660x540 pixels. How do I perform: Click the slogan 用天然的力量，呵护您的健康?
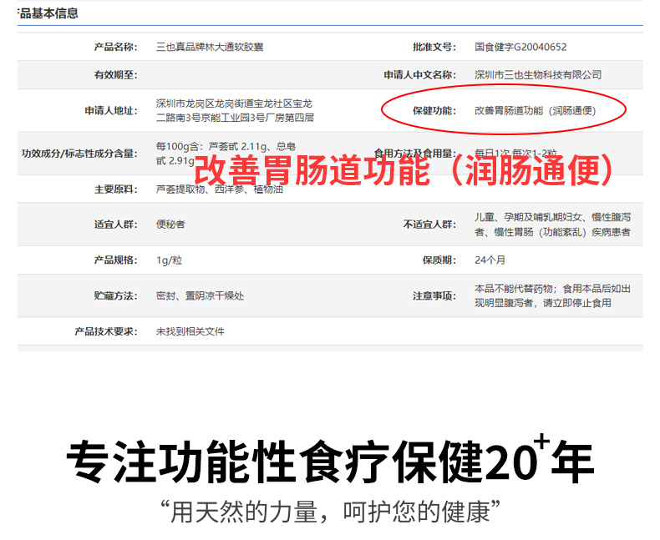329,510
